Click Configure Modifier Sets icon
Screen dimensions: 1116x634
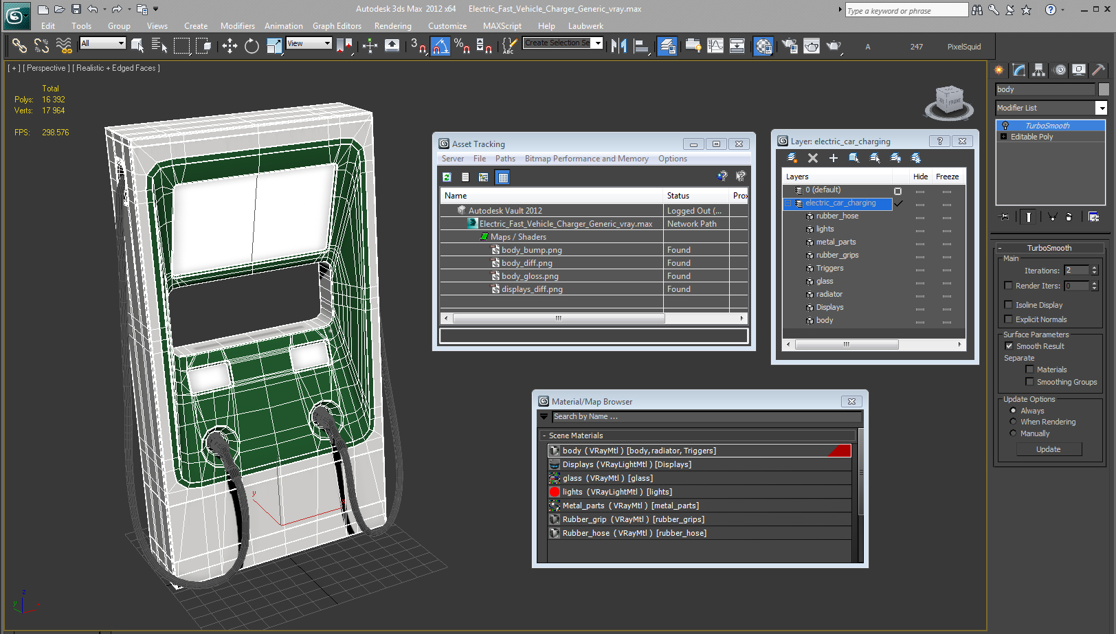coord(1094,217)
